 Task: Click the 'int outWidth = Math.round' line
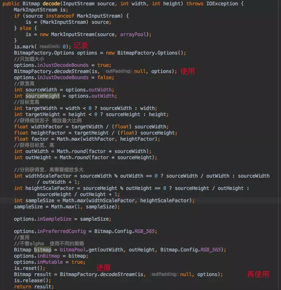pos(83,151)
